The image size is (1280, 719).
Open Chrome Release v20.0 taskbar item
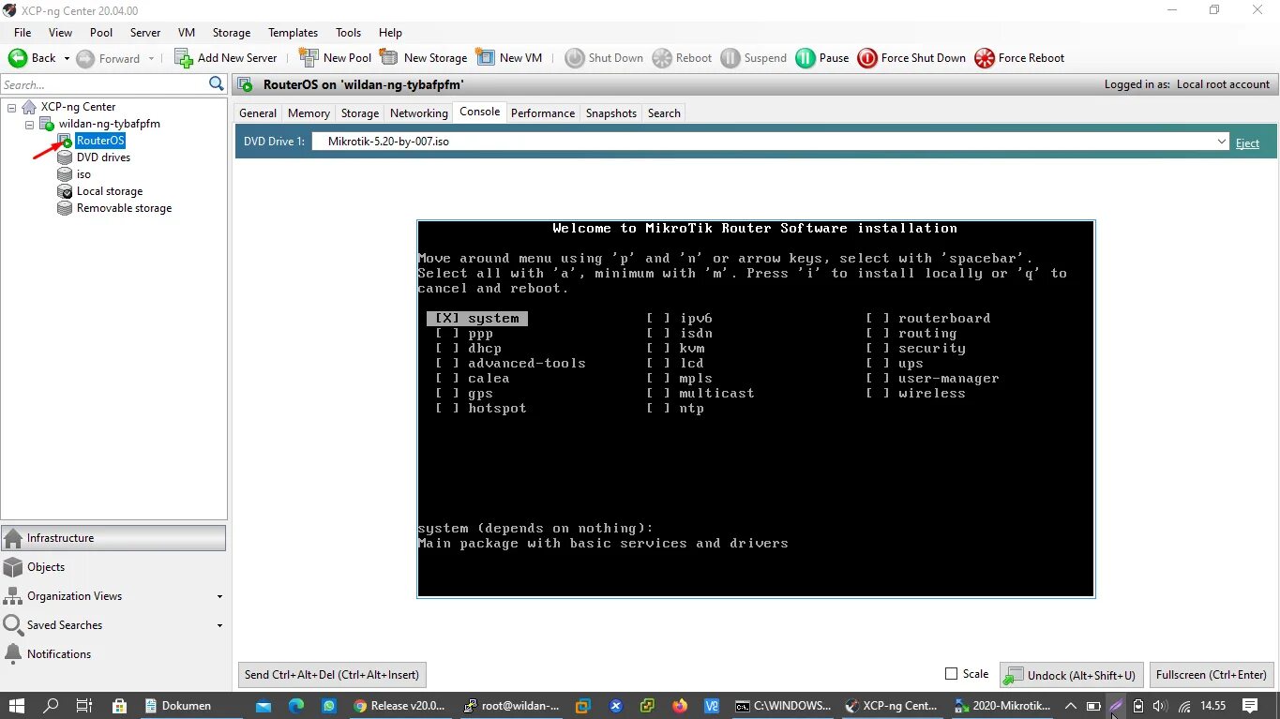[399, 706]
